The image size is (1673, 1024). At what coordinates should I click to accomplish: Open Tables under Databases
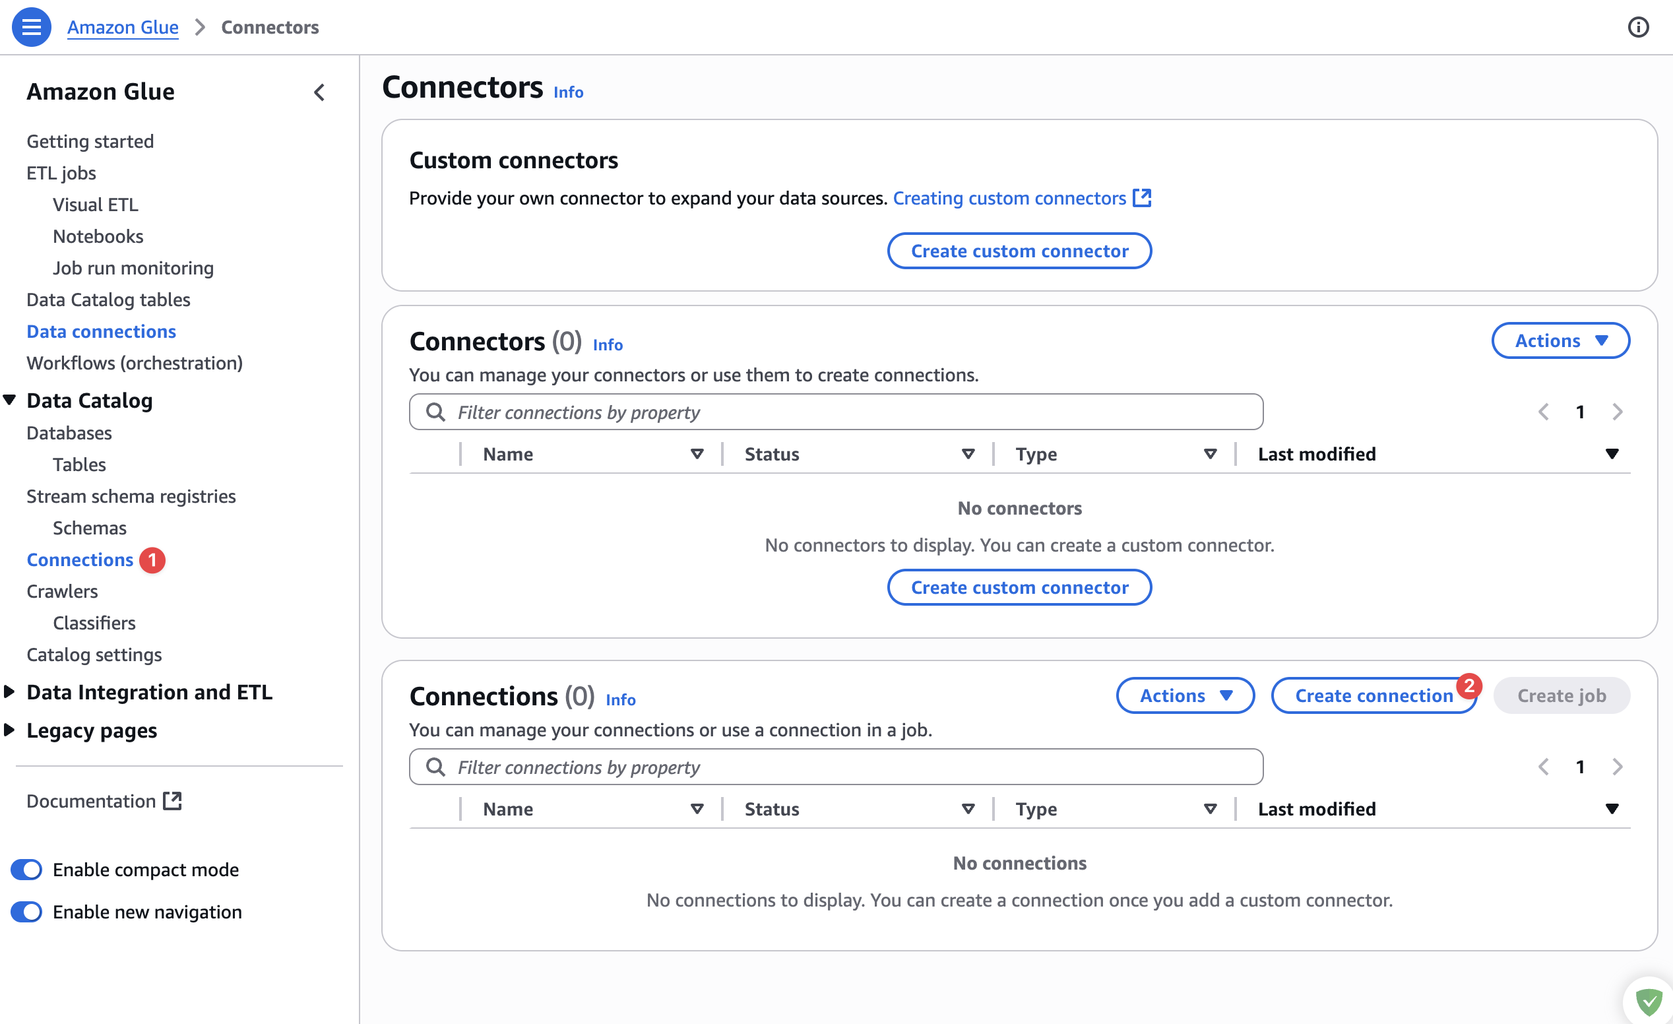[x=79, y=464]
